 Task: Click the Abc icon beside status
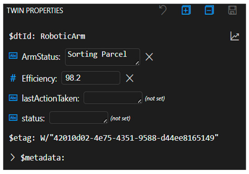[13, 118]
